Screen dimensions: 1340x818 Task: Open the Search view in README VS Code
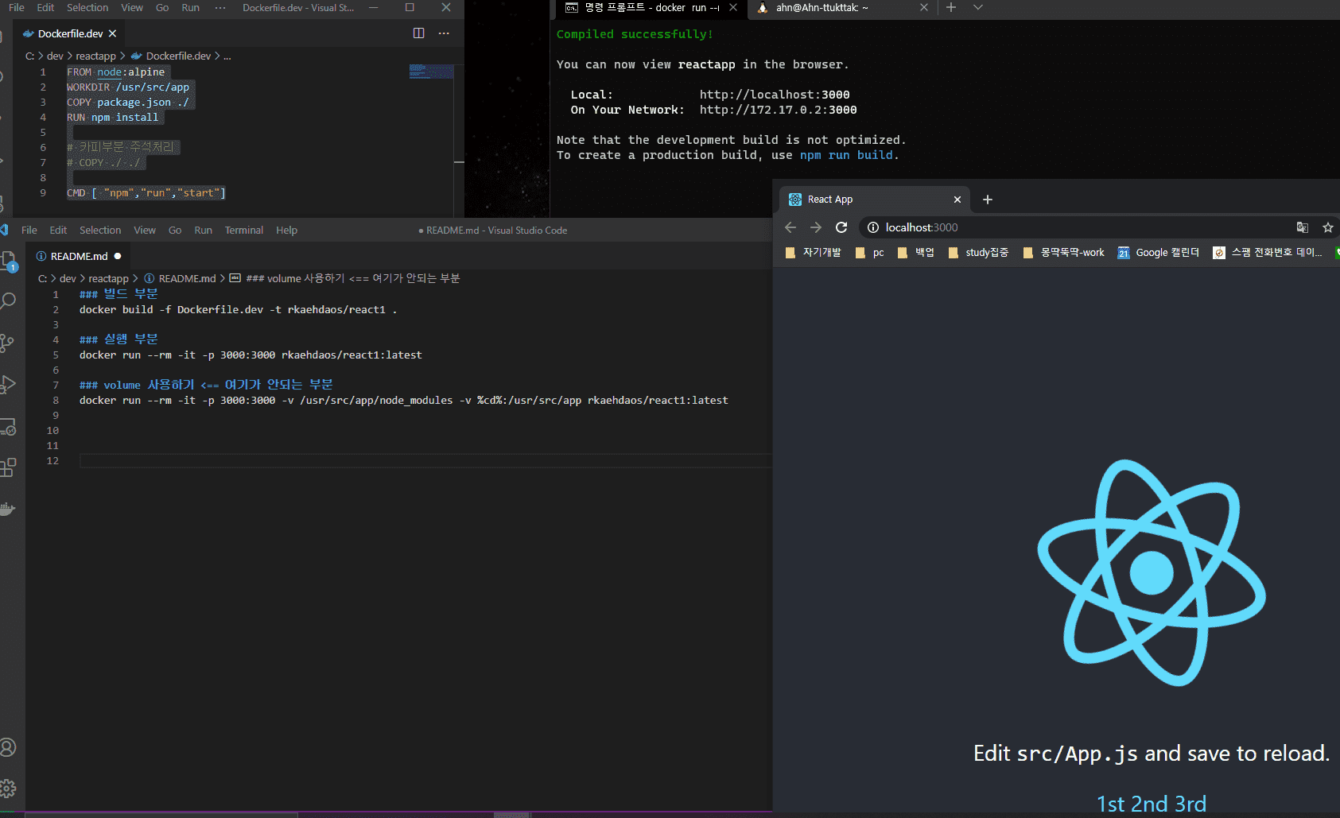tap(8, 301)
